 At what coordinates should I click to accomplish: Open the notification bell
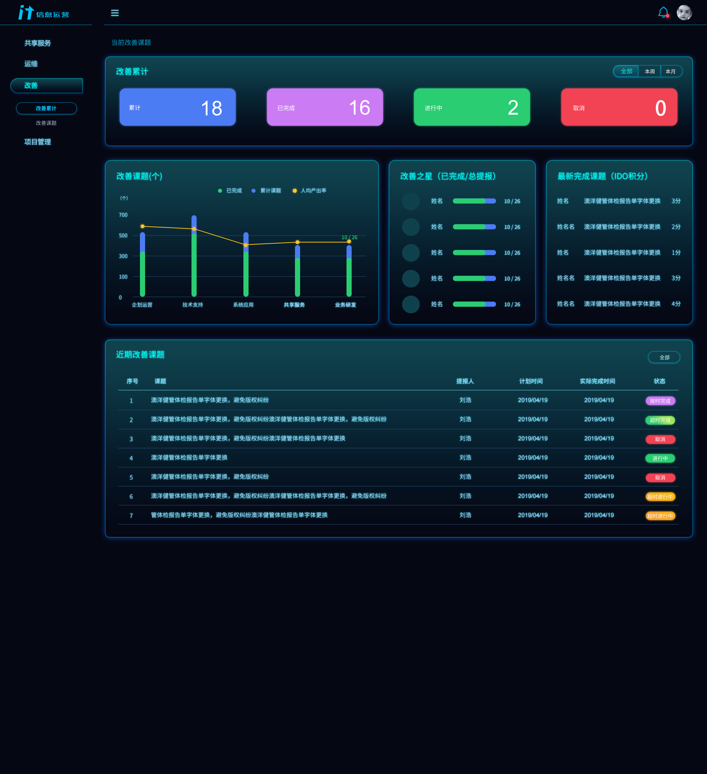tap(663, 12)
